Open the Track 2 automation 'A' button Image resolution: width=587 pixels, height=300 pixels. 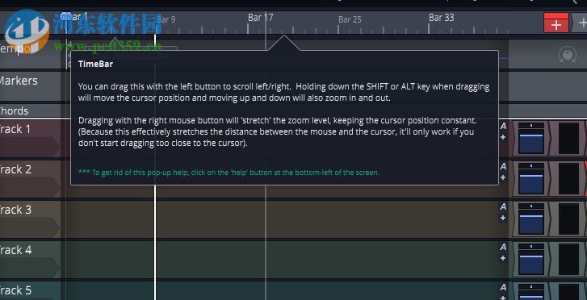pyautogui.click(x=503, y=166)
